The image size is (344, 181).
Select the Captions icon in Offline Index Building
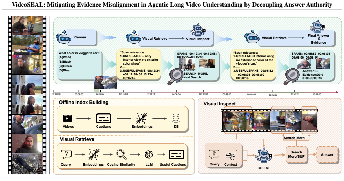point(104,118)
